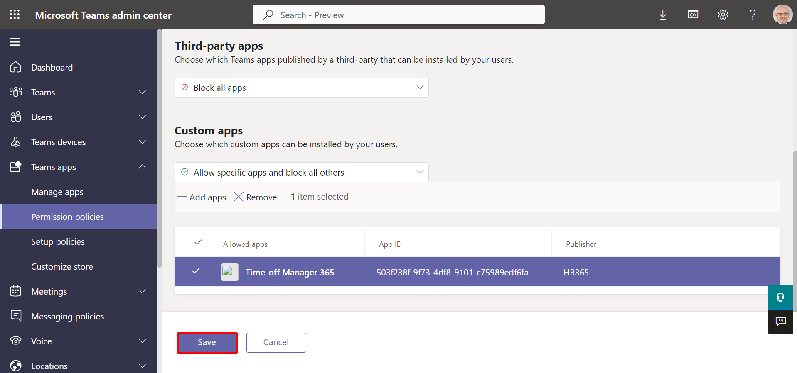797x373 pixels.
Task: Remove the selected app
Action: [255, 197]
